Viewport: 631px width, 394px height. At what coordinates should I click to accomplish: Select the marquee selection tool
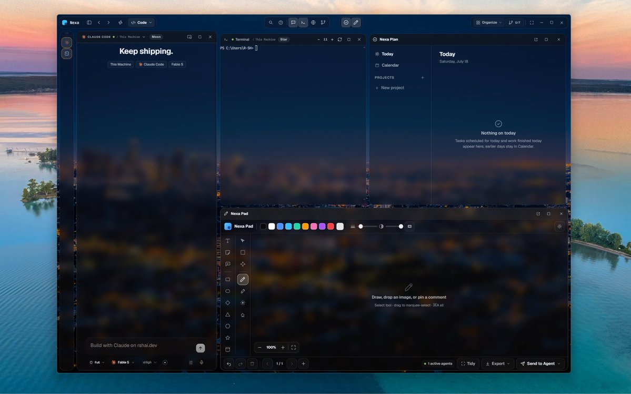click(243, 252)
